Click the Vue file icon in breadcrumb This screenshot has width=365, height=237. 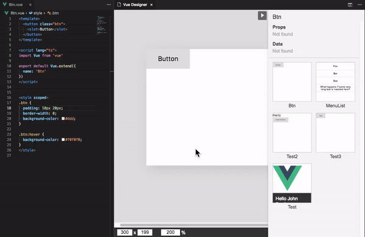7,13
